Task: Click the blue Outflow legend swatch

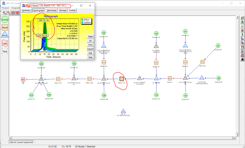Action: (x=82, y=22)
